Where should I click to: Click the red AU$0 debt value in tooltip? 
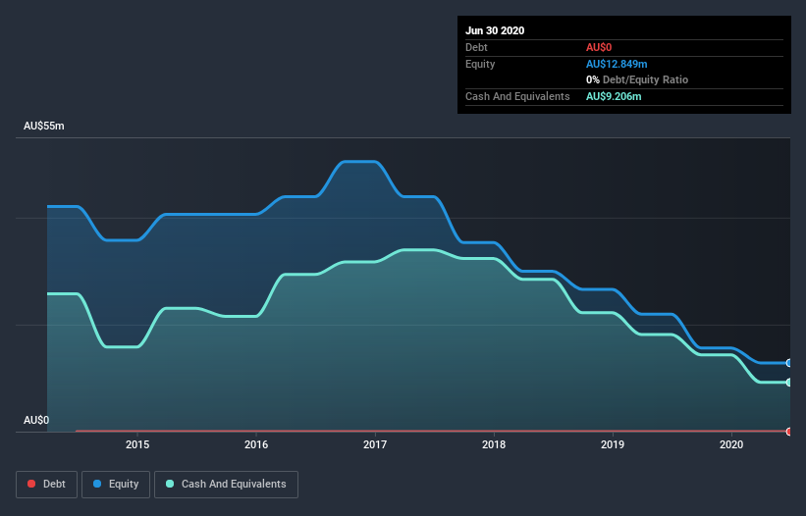tap(599, 47)
